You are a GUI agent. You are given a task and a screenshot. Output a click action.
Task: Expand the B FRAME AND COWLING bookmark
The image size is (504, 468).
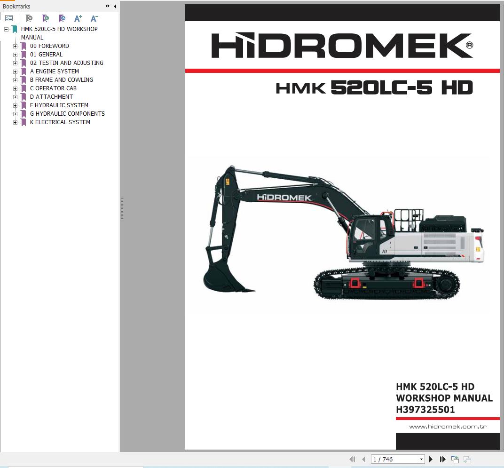tap(15, 80)
